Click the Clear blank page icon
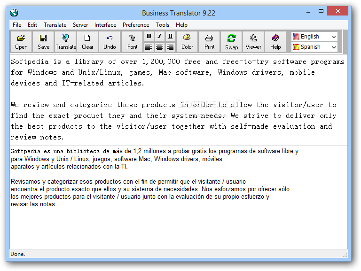Image resolution: width=361 pixels, height=271 pixels. pos(87,42)
